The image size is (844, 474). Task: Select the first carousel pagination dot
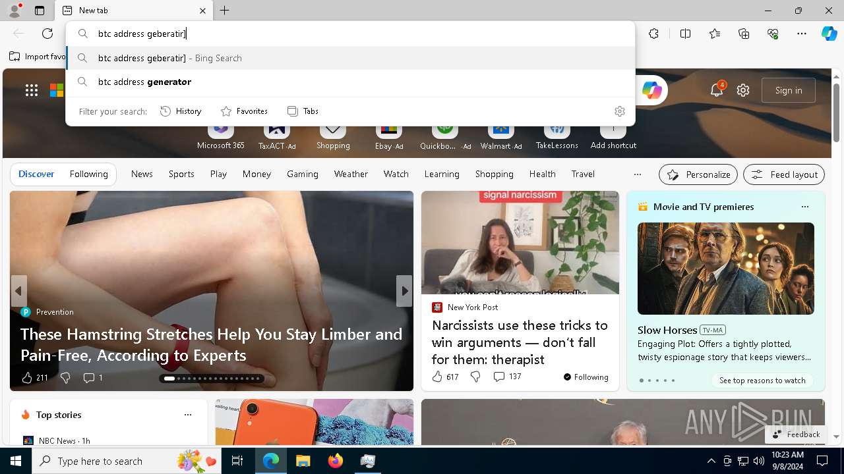(169, 379)
